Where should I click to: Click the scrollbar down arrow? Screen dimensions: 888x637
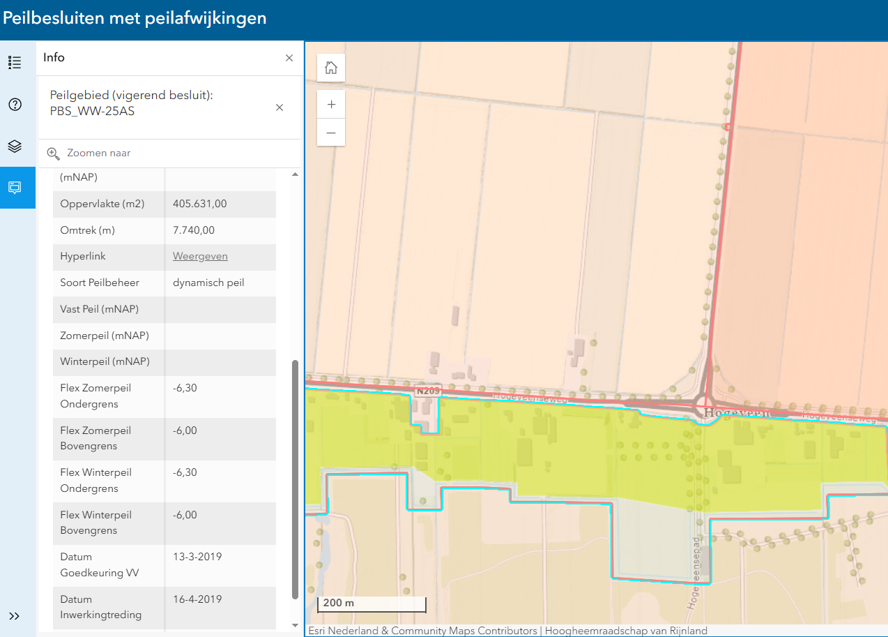(x=295, y=625)
